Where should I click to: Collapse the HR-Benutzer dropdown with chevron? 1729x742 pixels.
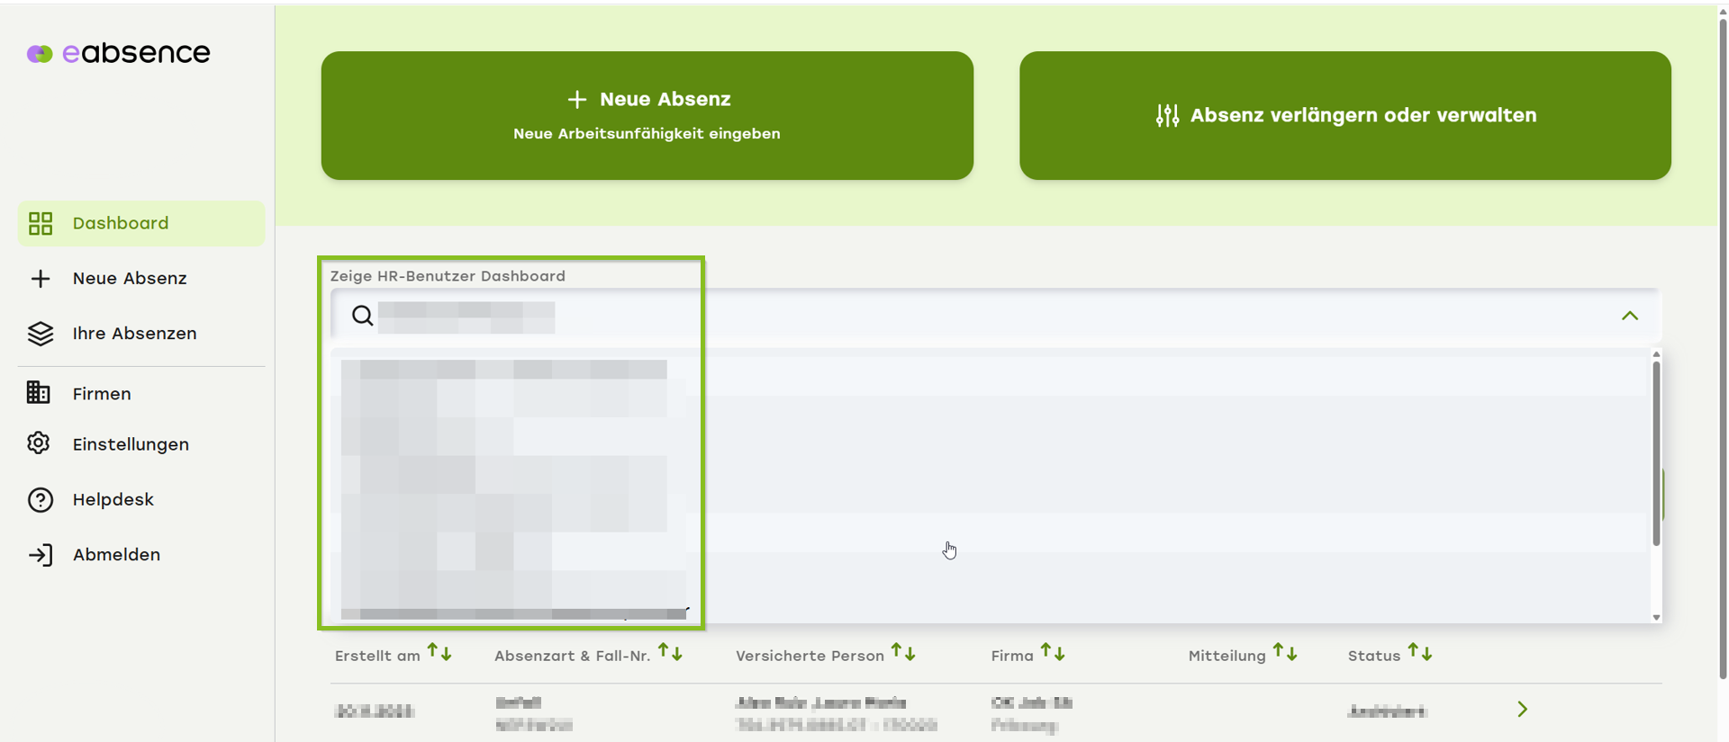(1629, 316)
